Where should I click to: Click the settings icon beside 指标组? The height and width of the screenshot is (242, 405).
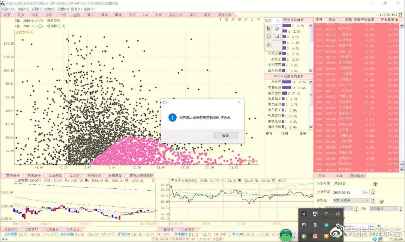pyautogui.click(x=381, y=201)
